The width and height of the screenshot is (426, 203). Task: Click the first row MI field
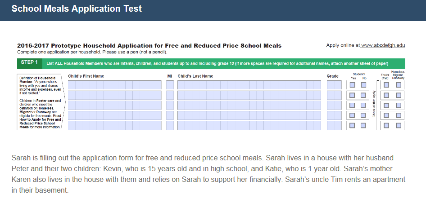170,85
